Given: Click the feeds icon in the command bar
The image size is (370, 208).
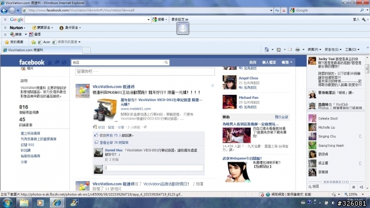Looking at the screenshot, I should coord(279,50).
